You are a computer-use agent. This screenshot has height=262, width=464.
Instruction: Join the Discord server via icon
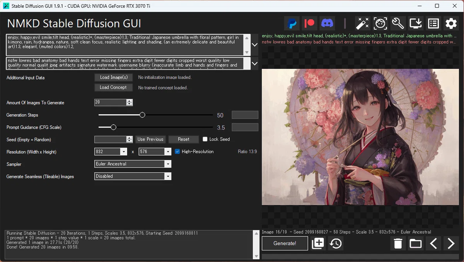coord(328,24)
